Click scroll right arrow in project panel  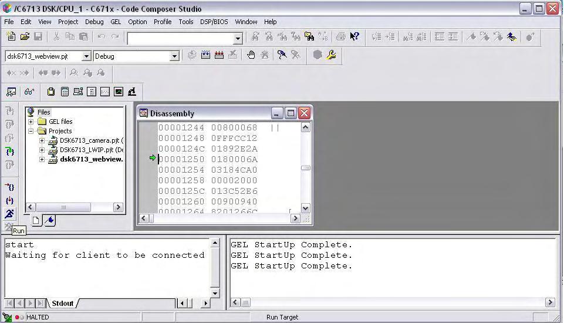point(118,207)
